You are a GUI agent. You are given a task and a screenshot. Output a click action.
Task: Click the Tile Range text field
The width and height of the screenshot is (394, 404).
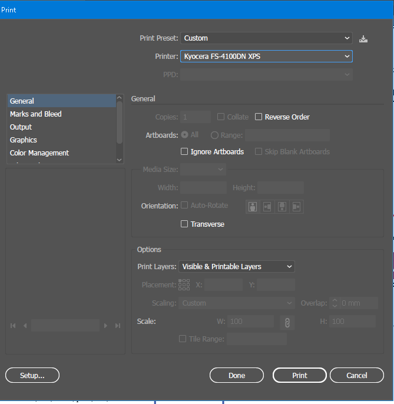(257, 339)
